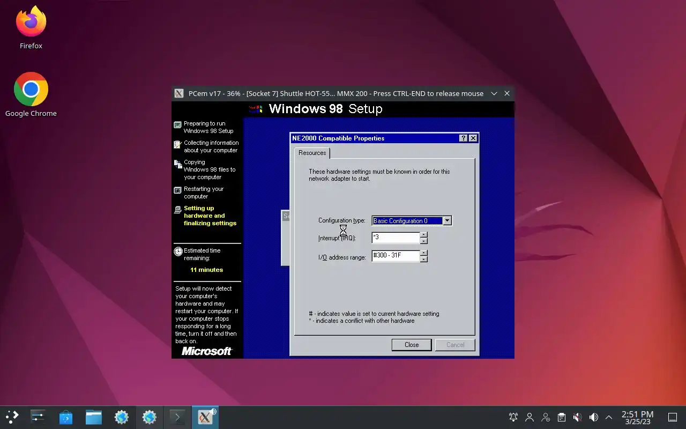Open the Configuration type dropdown arrow
Viewport: 686px width, 429px height.
coord(447,220)
